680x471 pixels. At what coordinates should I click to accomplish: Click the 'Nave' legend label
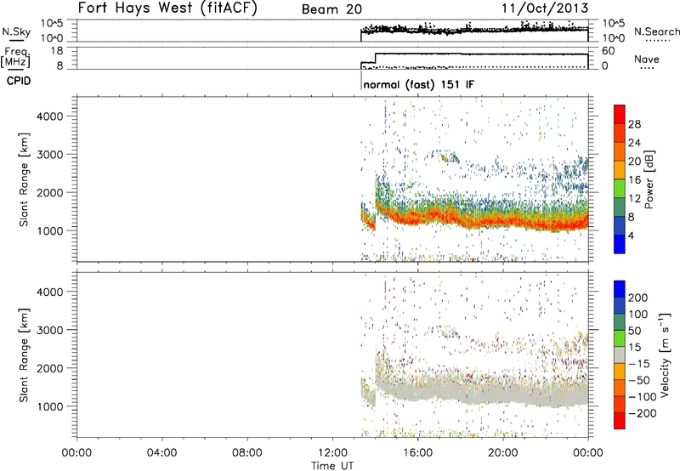pos(647,59)
